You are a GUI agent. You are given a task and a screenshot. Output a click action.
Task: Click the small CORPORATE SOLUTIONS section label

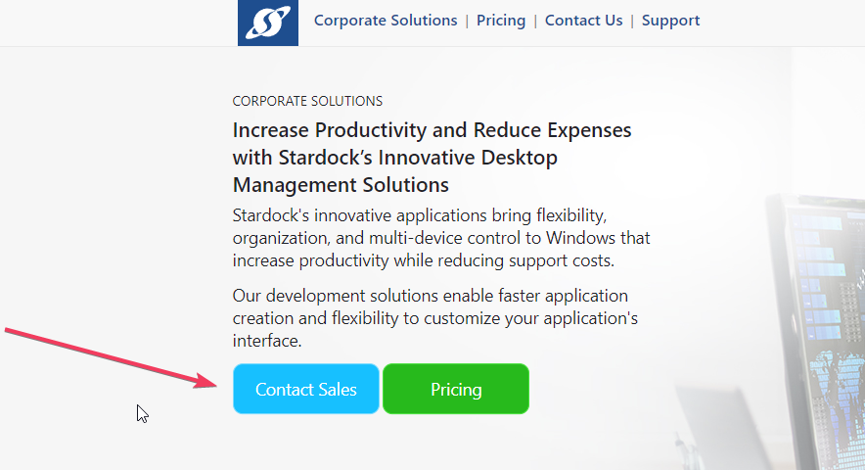(x=307, y=101)
